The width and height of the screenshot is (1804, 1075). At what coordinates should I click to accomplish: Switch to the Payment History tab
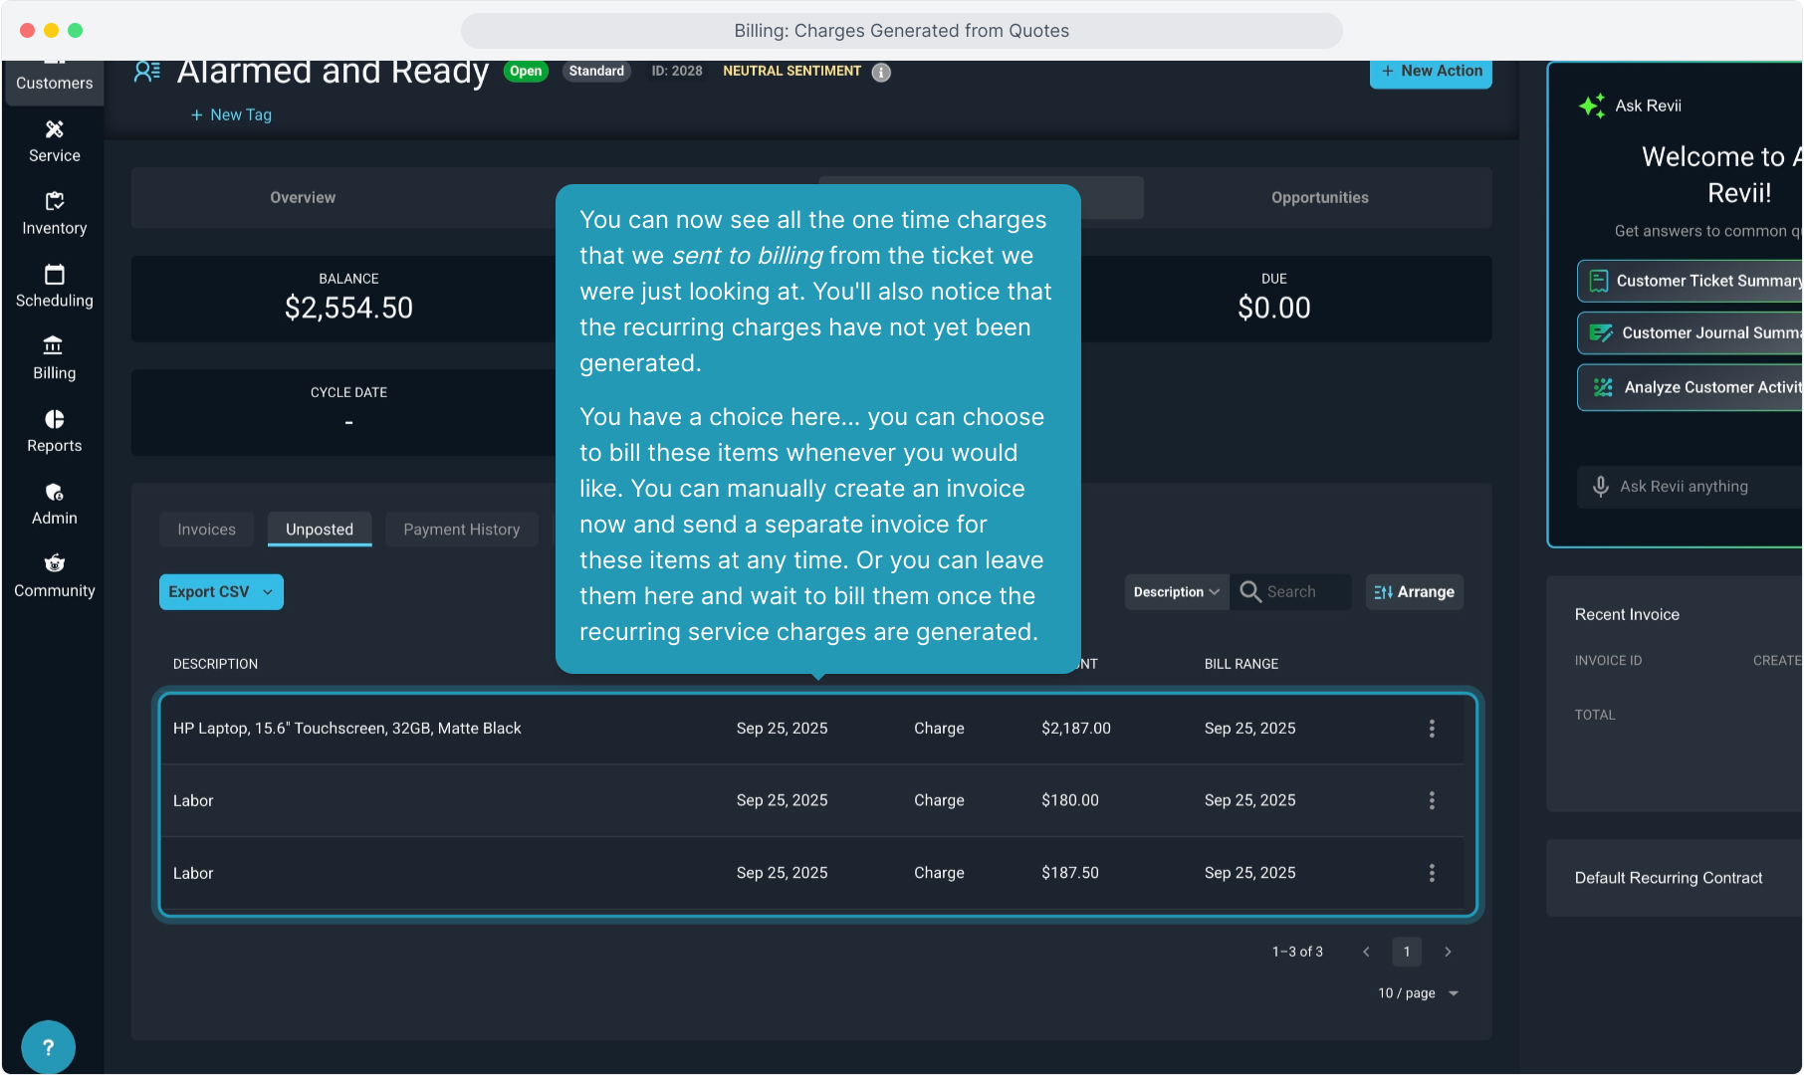tap(461, 530)
